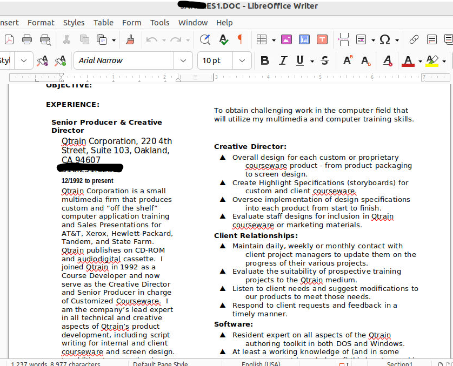The width and height of the screenshot is (453, 366).
Task: Apply red font color swatch
Action: coord(408,60)
